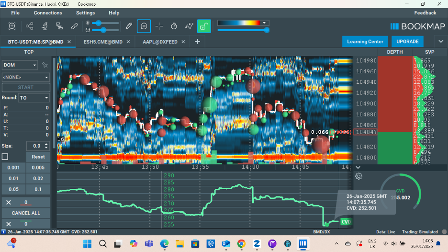This screenshot has height=252, width=448.
Task: Open the DOM dropdown
Action: click(20, 65)
